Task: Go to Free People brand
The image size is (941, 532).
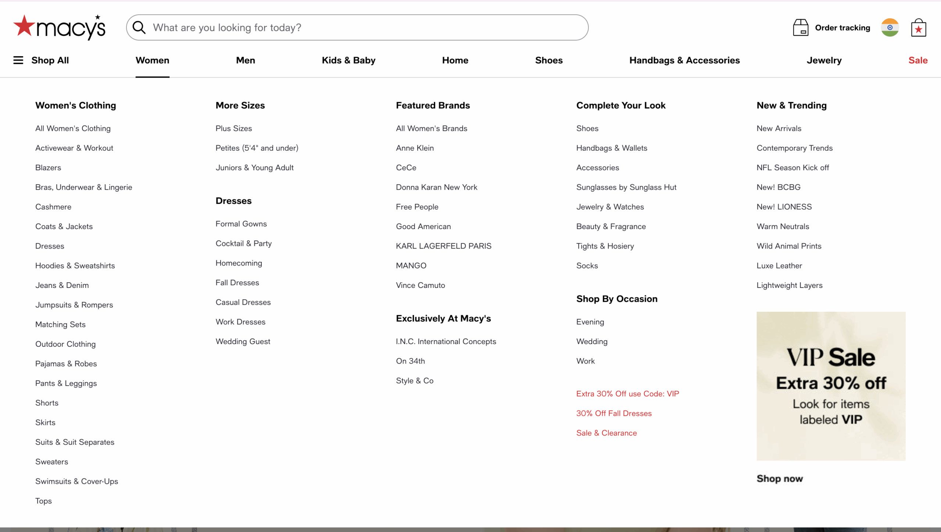Action: (417, 207)
